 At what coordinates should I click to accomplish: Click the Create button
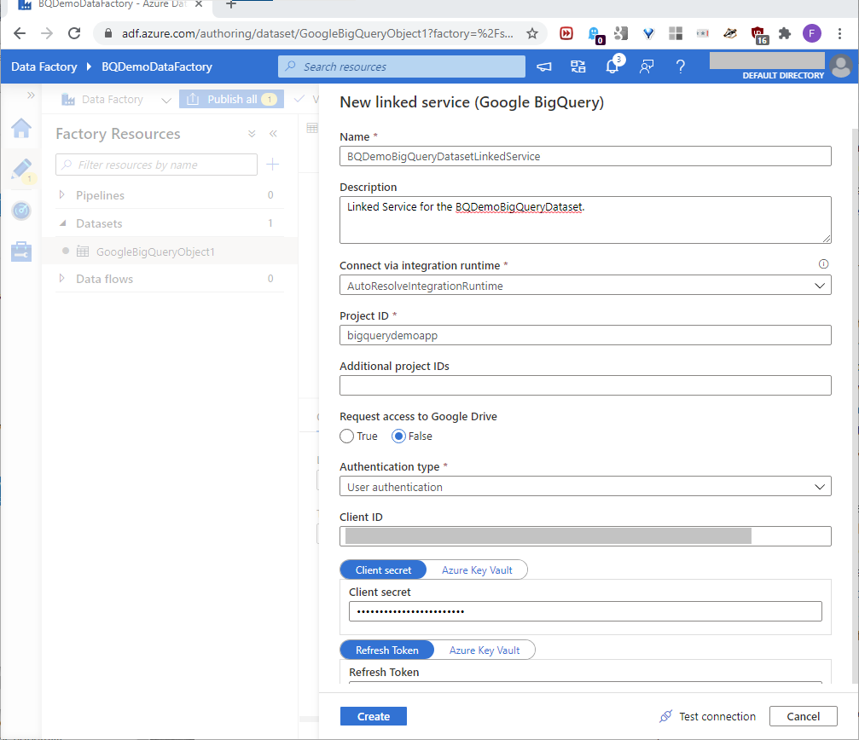pyautogui.click(x=374, y=716)
